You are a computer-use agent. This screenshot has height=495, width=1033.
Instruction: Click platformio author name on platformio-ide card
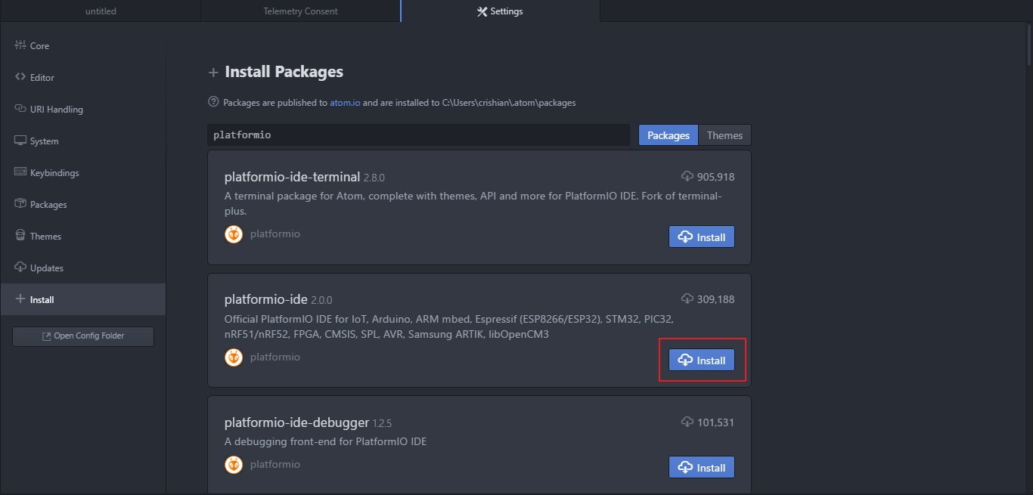point(275,357)
